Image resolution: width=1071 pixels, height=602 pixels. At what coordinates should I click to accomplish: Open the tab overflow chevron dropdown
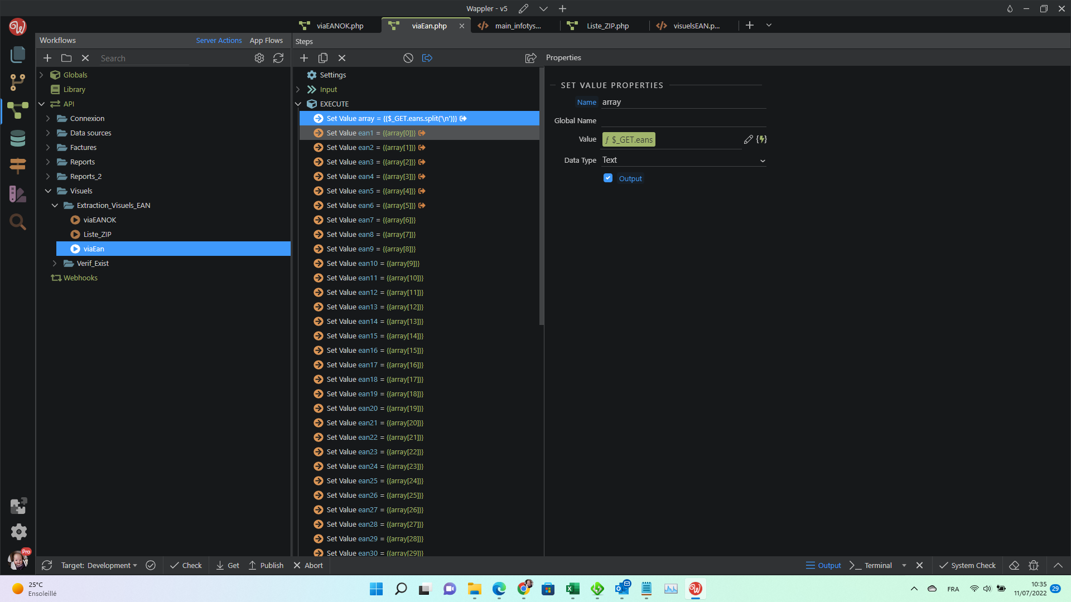769,25
